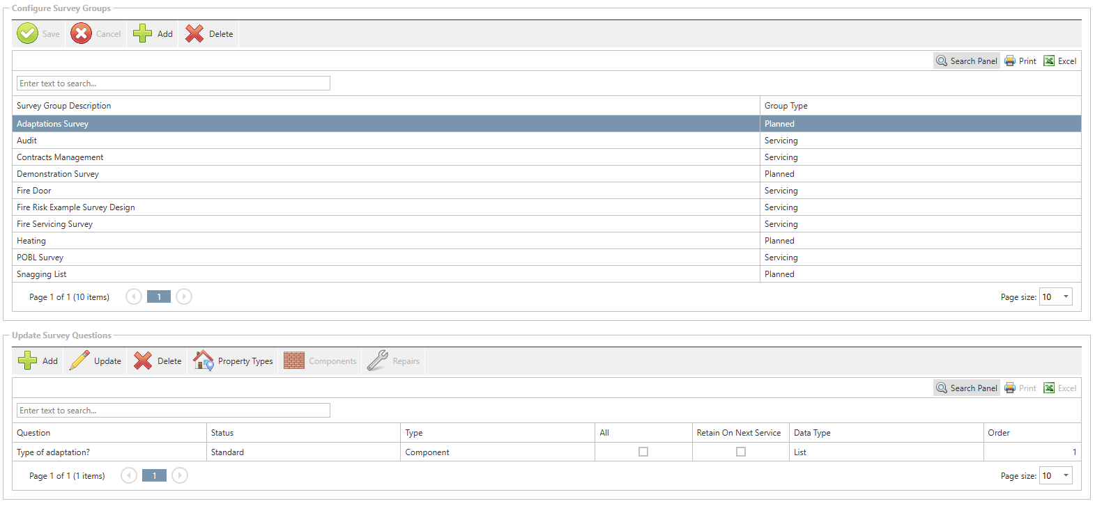The image size is (1095, 515).
Task: Open the survey groups Page size dropdown
Action: pos(1065,297)
